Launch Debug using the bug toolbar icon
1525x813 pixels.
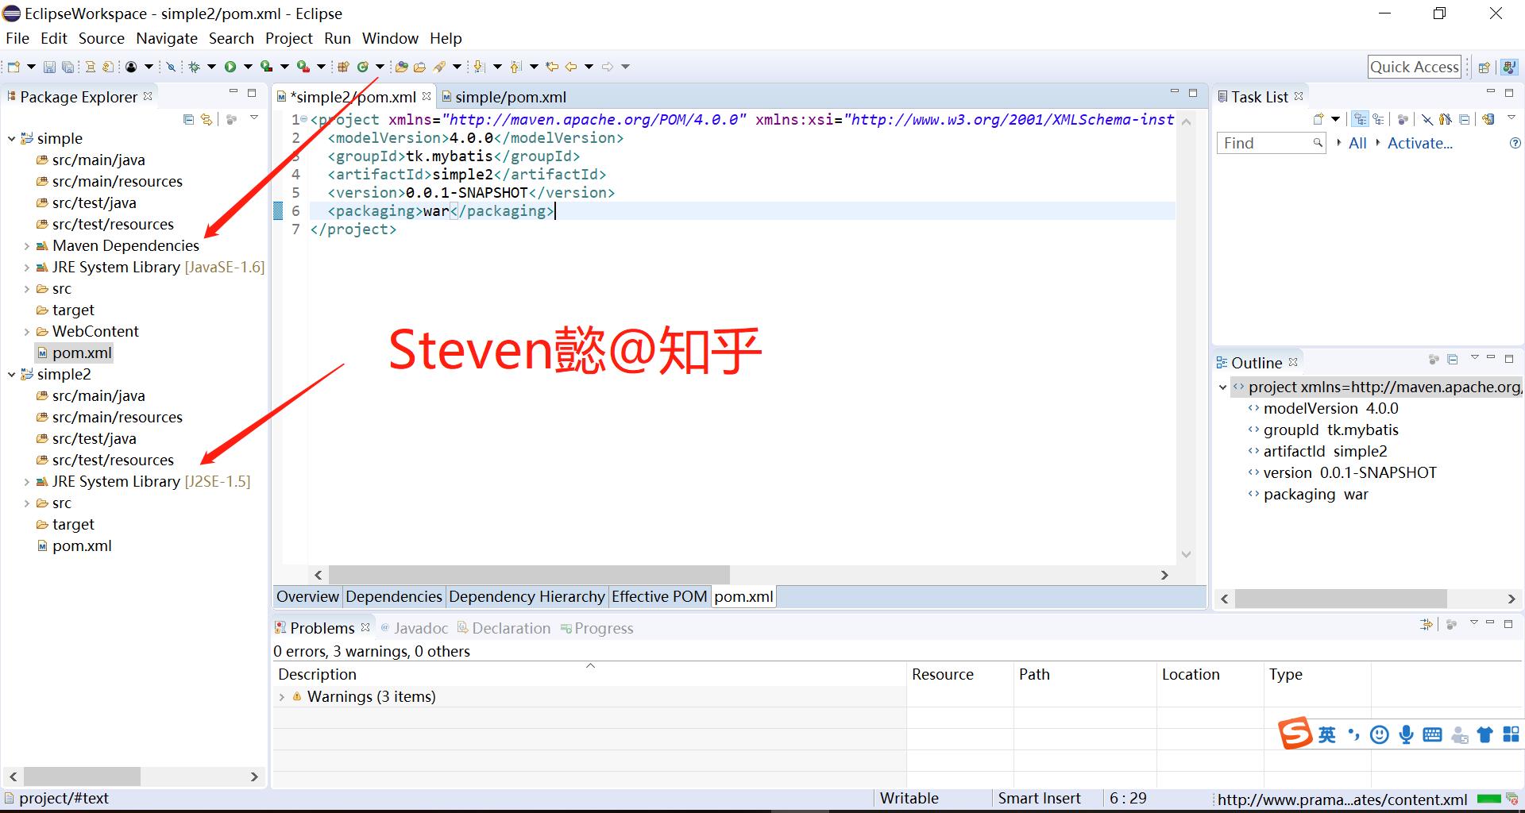(x=195, y=67)
